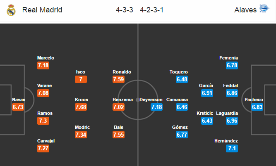276x166 pixels.
Task: Select player name Marcelo
Action: point(46,58)
